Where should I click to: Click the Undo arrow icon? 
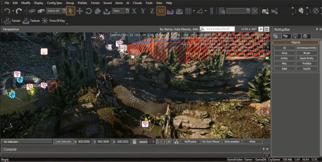(x=7, y=11)
